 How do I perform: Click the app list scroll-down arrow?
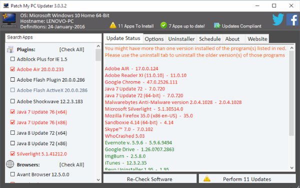pos(98,180)
